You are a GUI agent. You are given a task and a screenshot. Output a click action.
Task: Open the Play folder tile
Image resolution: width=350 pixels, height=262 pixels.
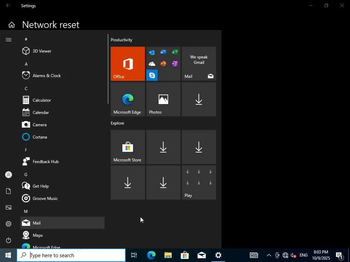[199, 183]
